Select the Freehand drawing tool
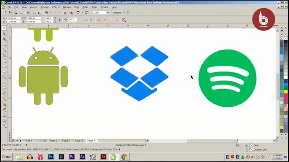Image resolution: width=289 pixels, height=162 pixels. pos(5,50)
